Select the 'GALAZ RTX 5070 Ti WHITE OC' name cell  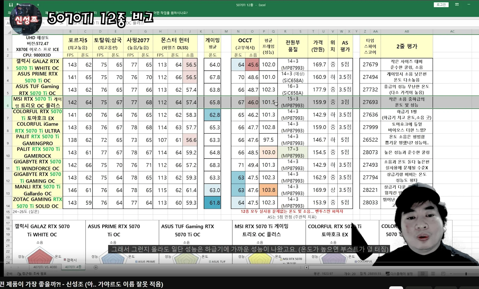click(38, 65)
